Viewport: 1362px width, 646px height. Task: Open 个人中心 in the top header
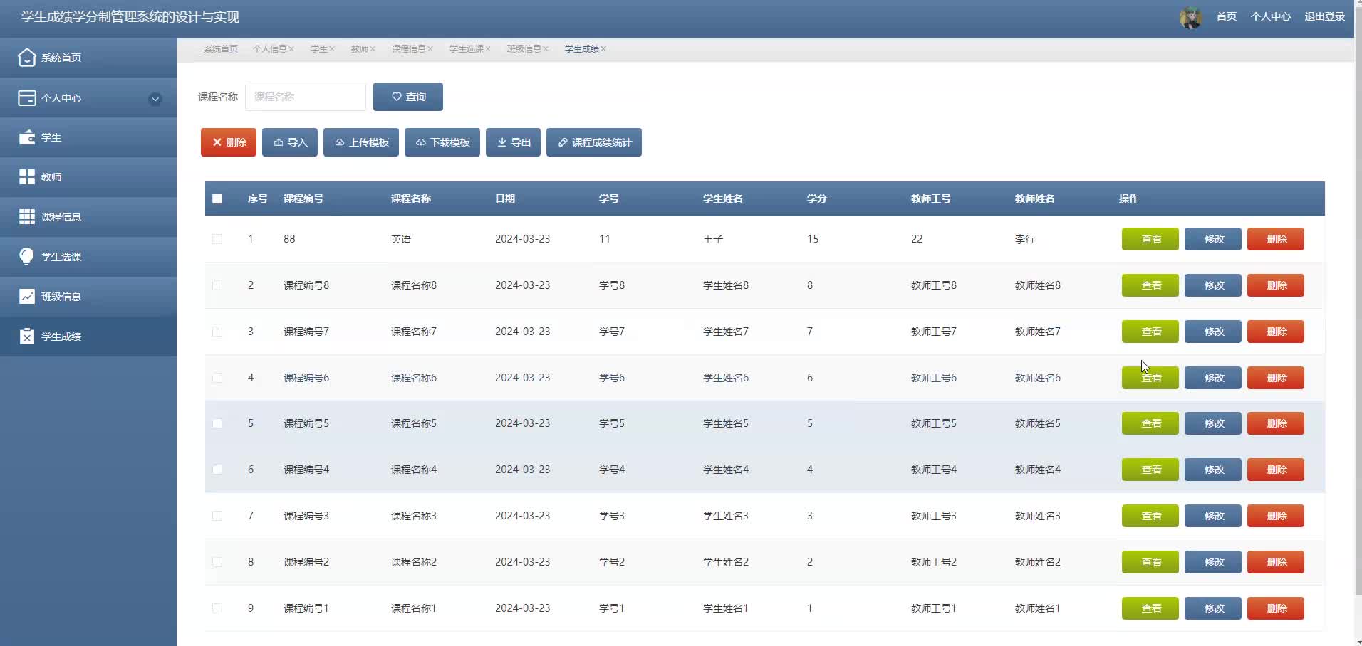pyautogui.click(x=1270, y=16)
